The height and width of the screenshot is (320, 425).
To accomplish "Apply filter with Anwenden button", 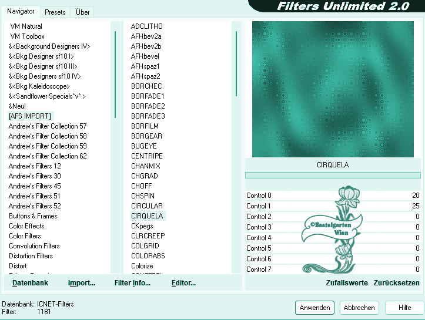I will point(314,308).
